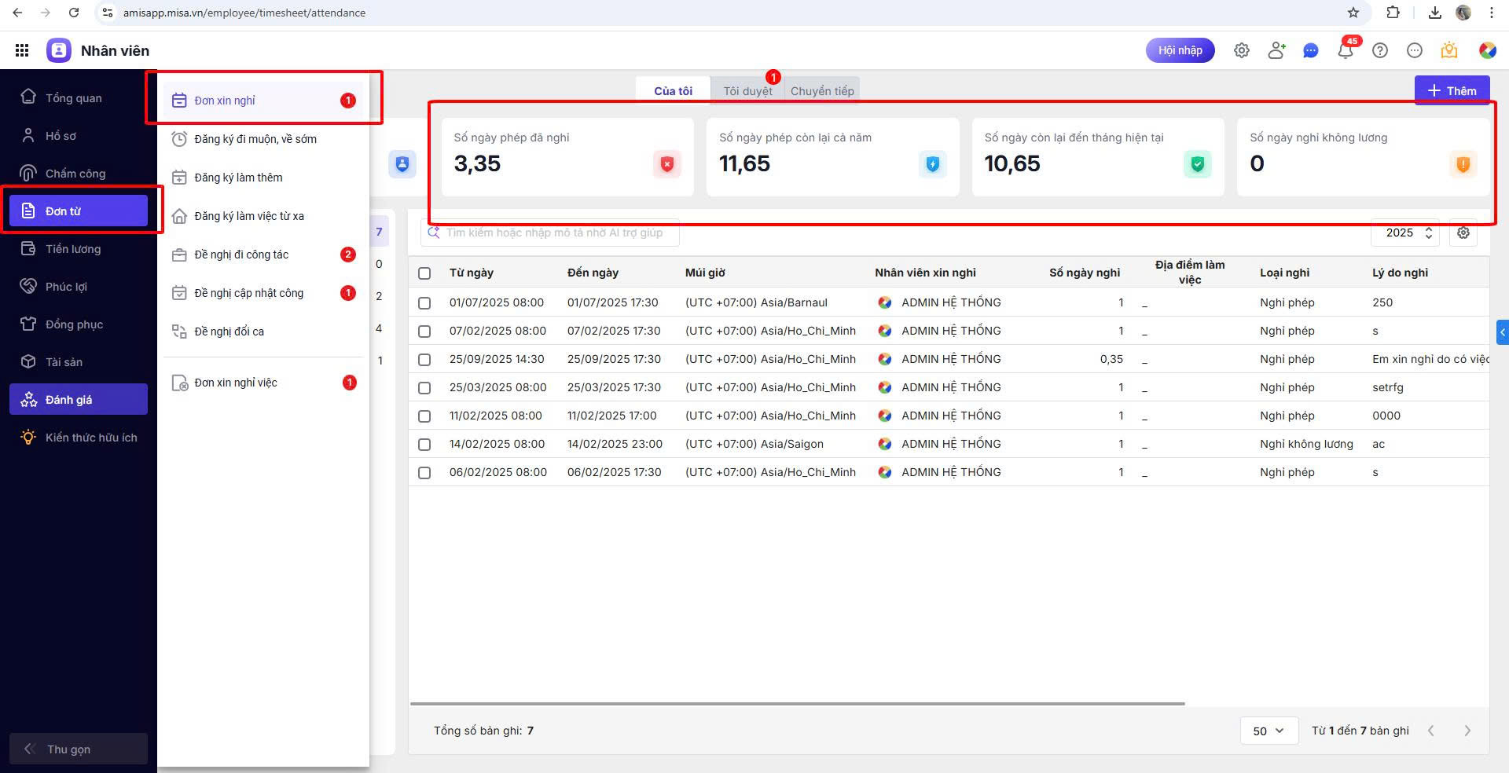The height and width of the screenshot is (773, 1509).
Task: Check the row dated 01/07/2025 08:00
Action: click(x=424, y=303)
